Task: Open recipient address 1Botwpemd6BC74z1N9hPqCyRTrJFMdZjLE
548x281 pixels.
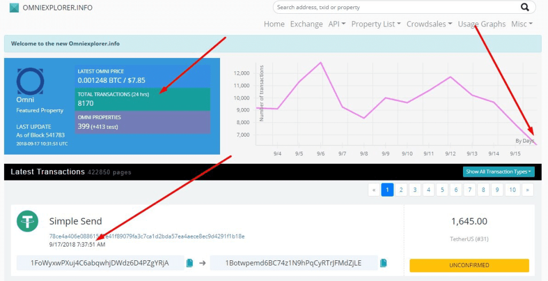Action: coord(294,263)
